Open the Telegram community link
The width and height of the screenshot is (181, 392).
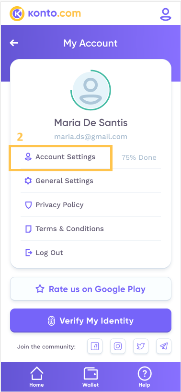(x=164, y=346)
